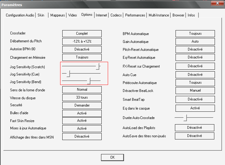
Task: Disable Fast Skin Resize
Action: (x=82, y=121)
